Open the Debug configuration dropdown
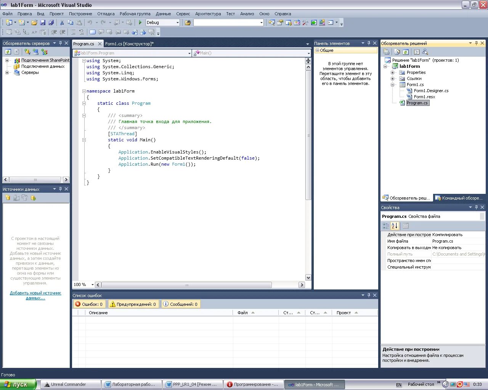The image size is (488, 390). [x=177, y=22]
